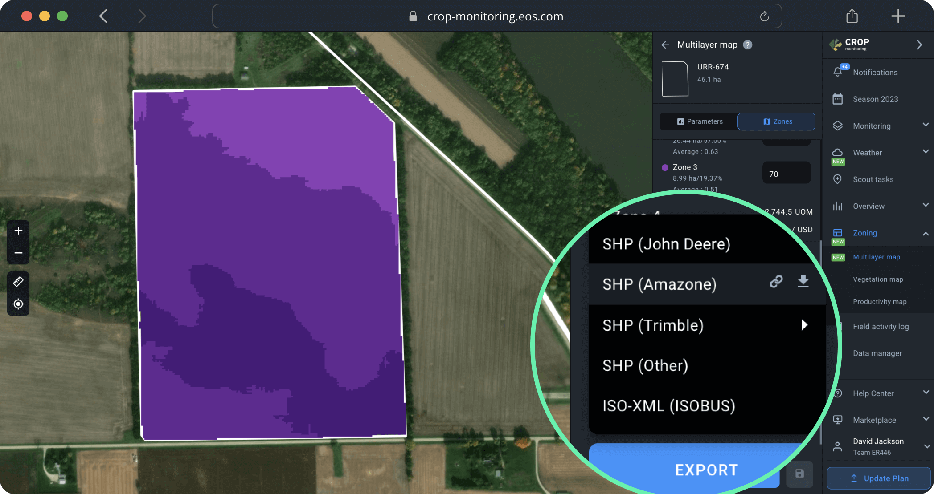Choose ISO-XML (ISOBUS) from the export menu
This screenshot has width=934, height=494.
click(668, 405)
